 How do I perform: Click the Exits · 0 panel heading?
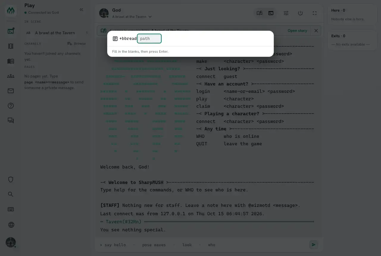(338, 36)
